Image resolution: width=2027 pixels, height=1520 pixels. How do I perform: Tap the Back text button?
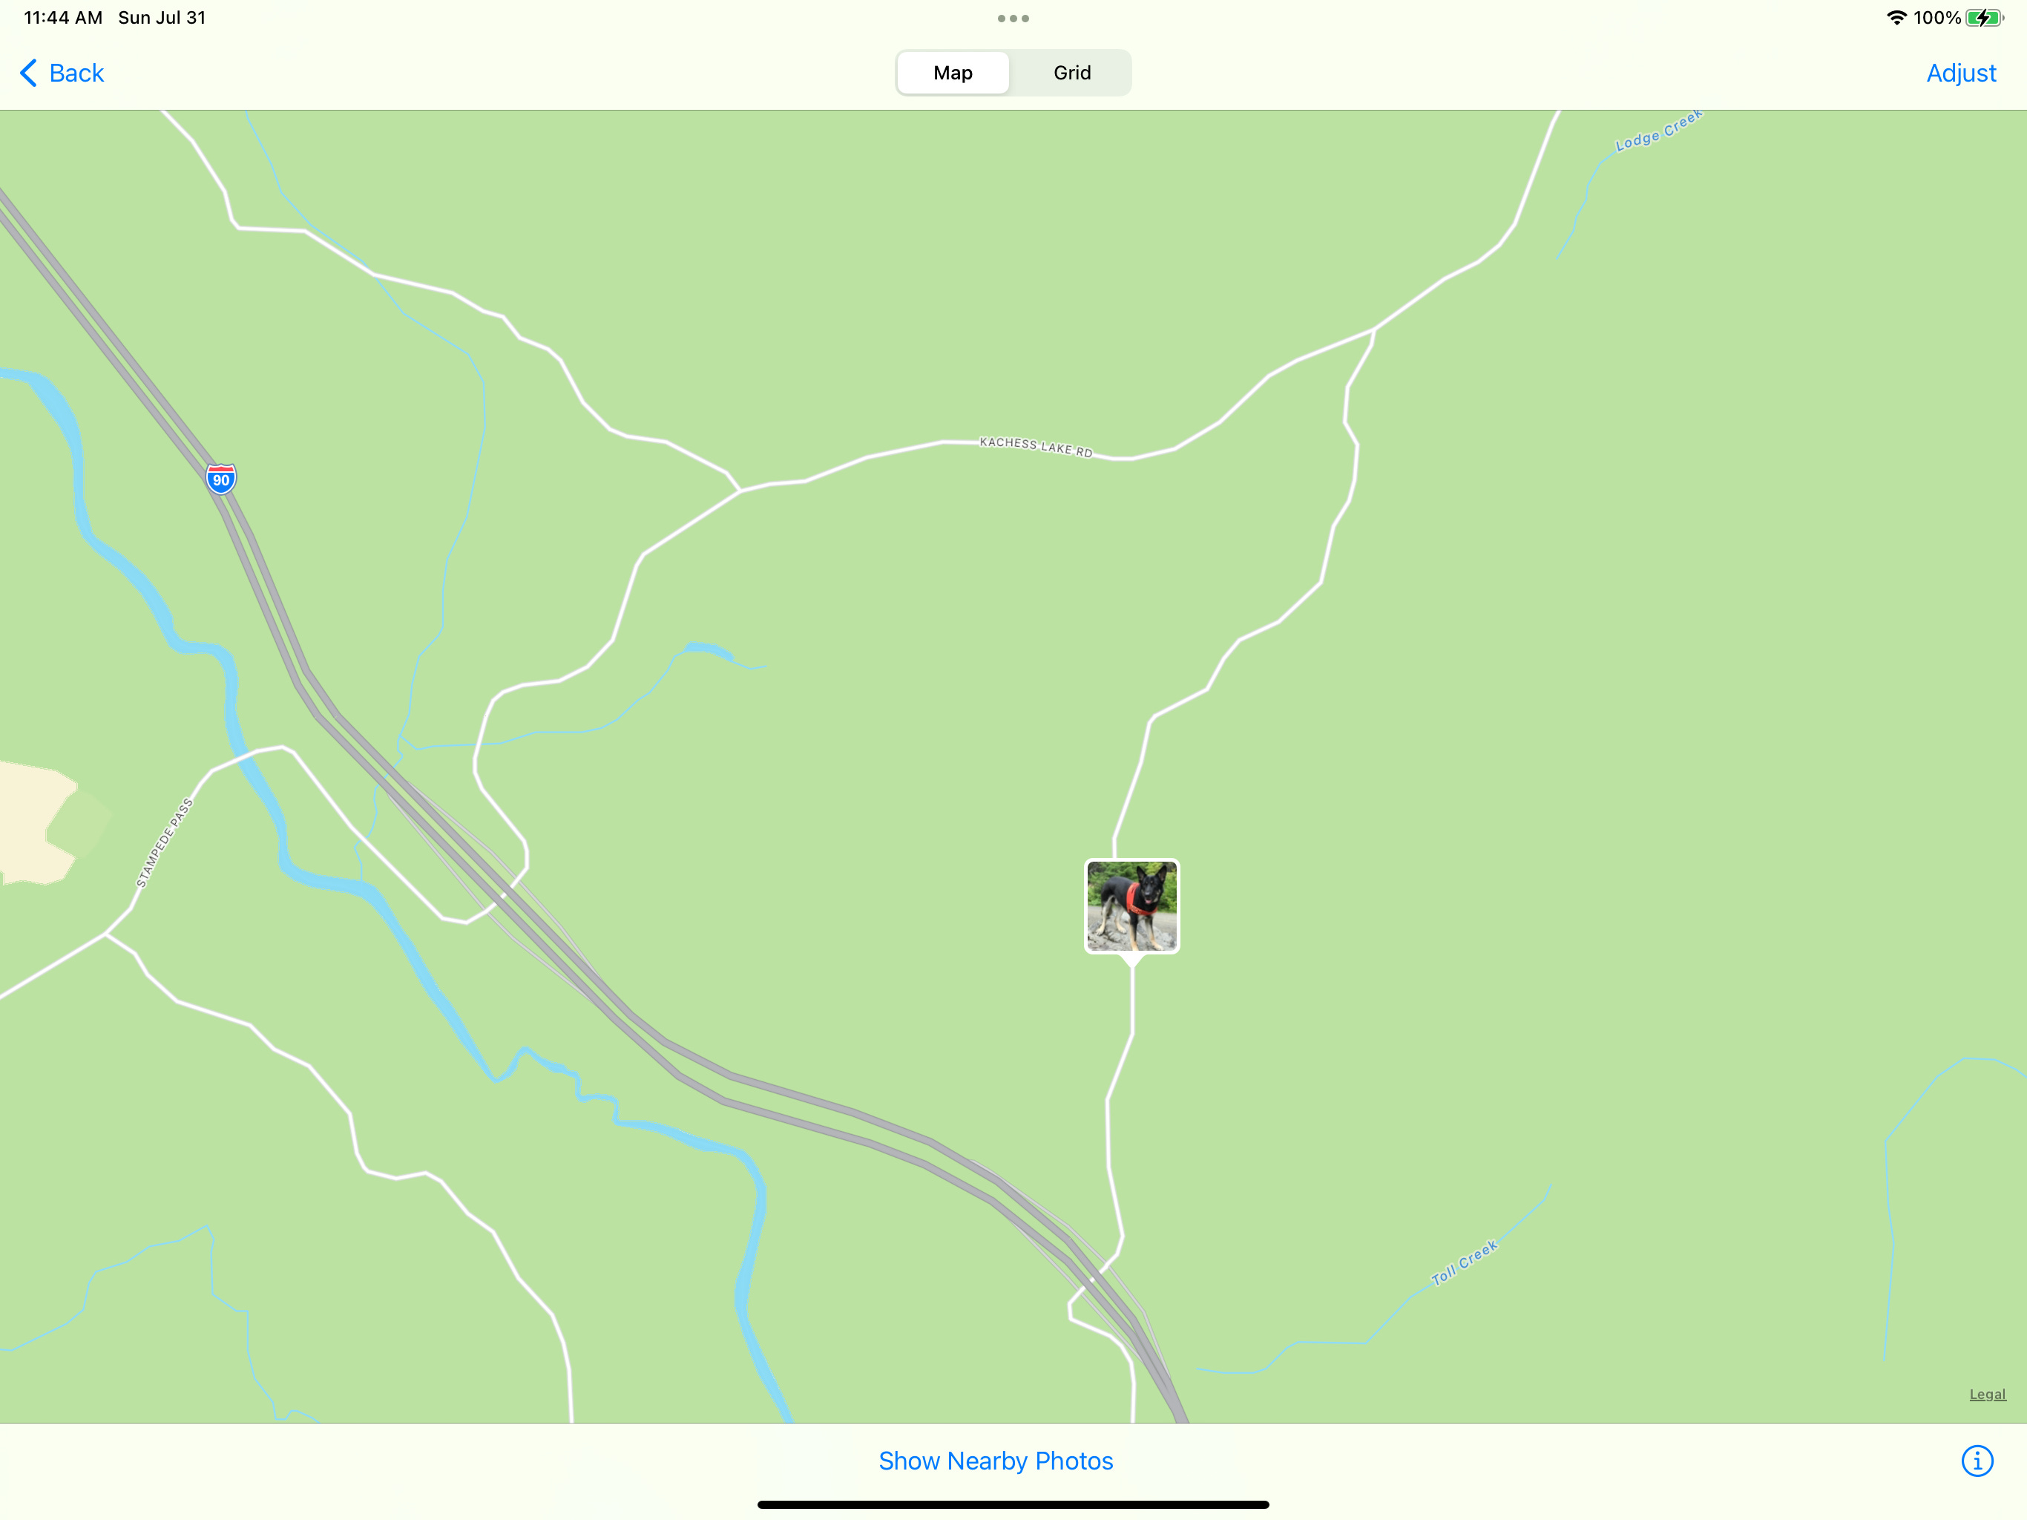pos(77,73)
